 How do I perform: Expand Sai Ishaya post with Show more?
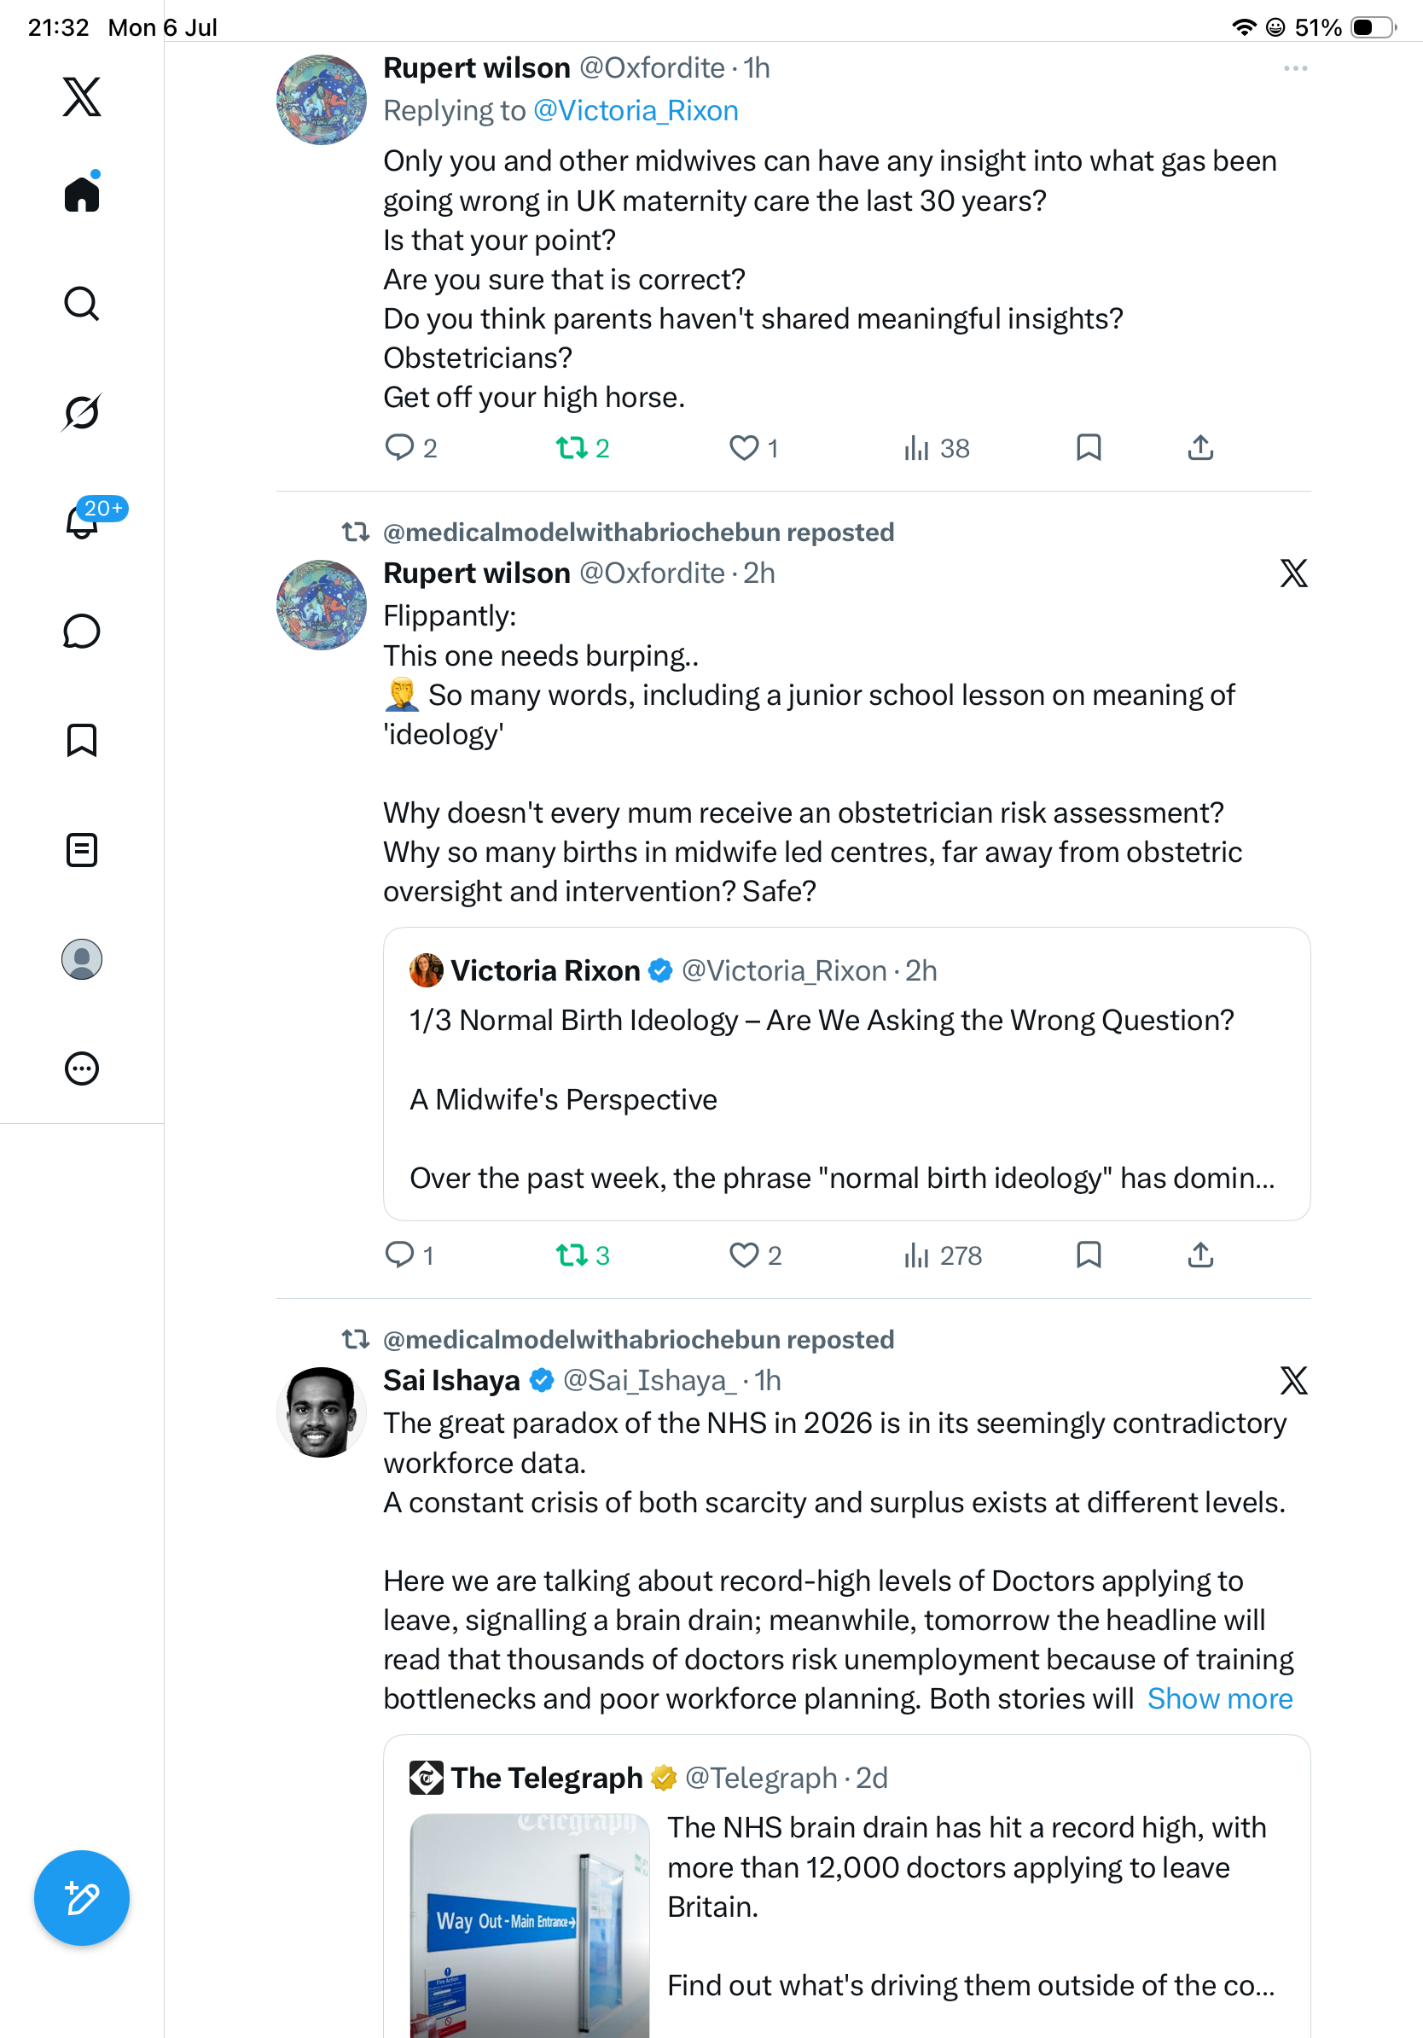coord(1220,1698)
